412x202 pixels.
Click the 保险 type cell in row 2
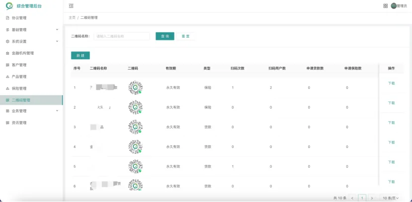208,107
